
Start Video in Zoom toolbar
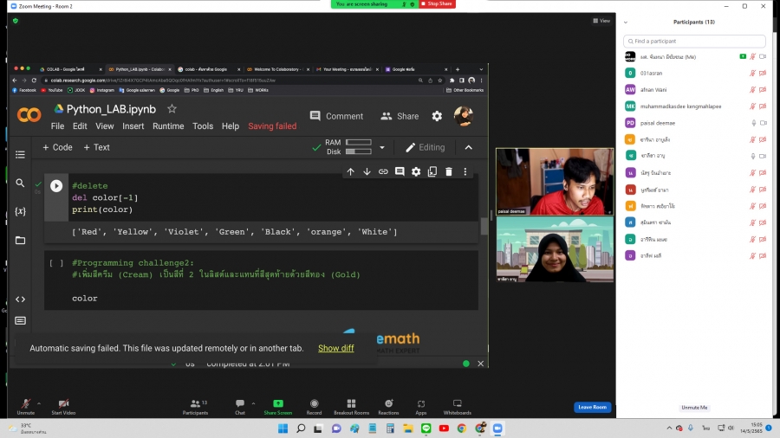(x=63, y=407)
